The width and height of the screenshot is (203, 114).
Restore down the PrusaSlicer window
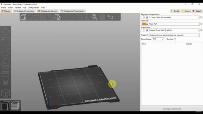pyautogui.click(x=193, y=4)
